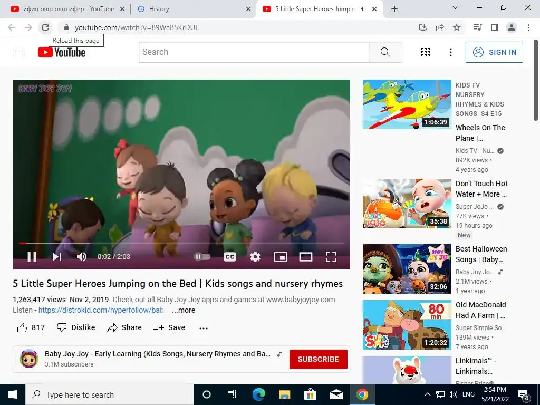
Task: Open File Explorer from the taskbar
Action: click(284, 394)
